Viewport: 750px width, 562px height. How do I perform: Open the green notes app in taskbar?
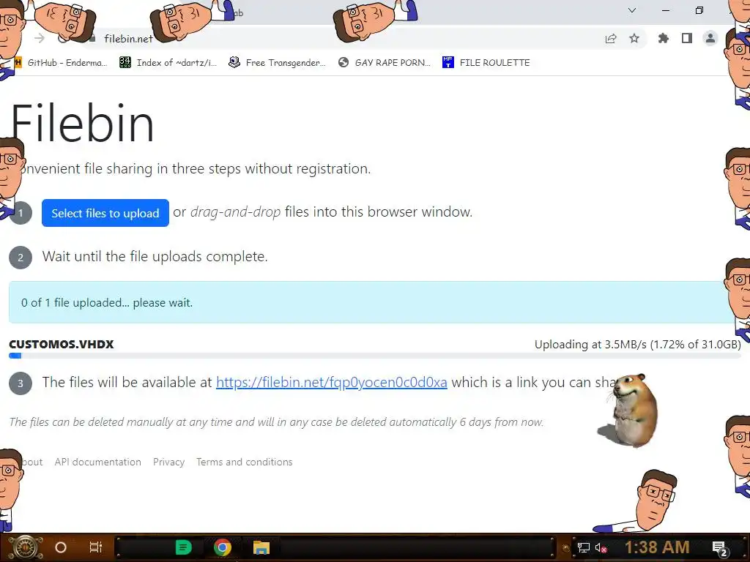(184, 547)
